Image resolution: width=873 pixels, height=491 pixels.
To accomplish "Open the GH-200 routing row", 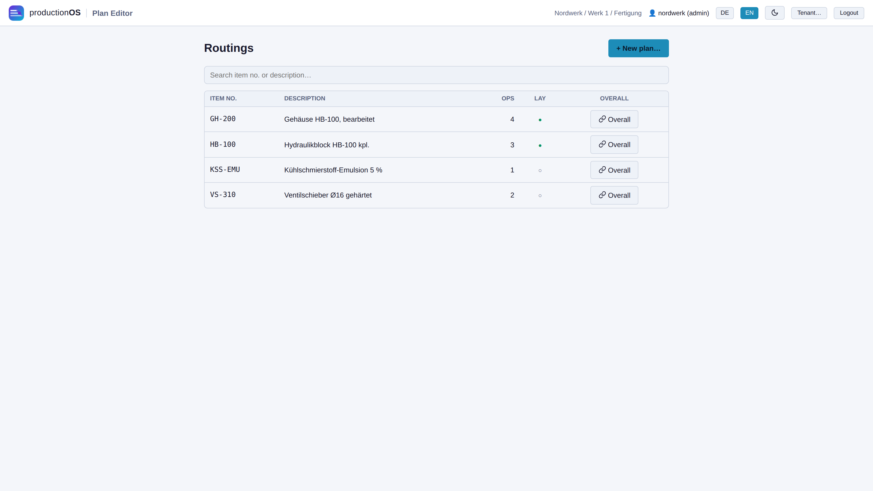I will pos(436,119).
